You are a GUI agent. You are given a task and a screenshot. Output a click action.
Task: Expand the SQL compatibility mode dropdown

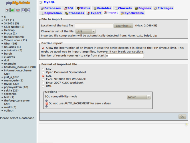click(139, 97)
